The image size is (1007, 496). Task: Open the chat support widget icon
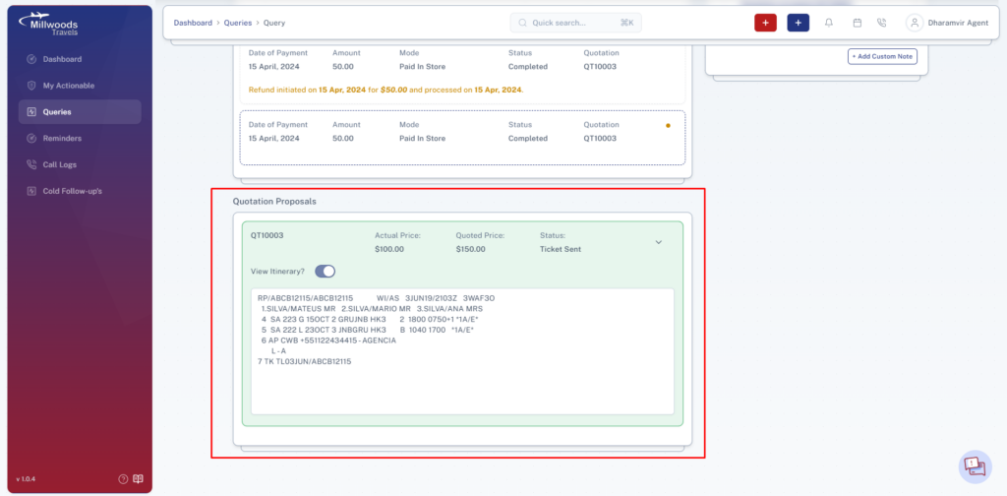975,466
